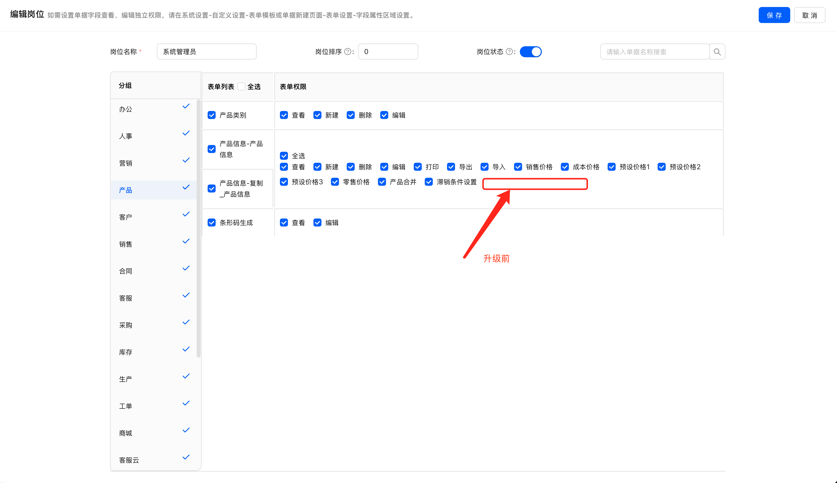Uncheck 编辑 in the 产品类别 row
Screen dimensions: 837x483
point(384,115)
